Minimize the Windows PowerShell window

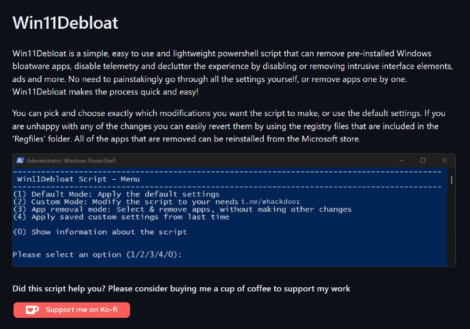pyautogui.click(x=401, y=160)
